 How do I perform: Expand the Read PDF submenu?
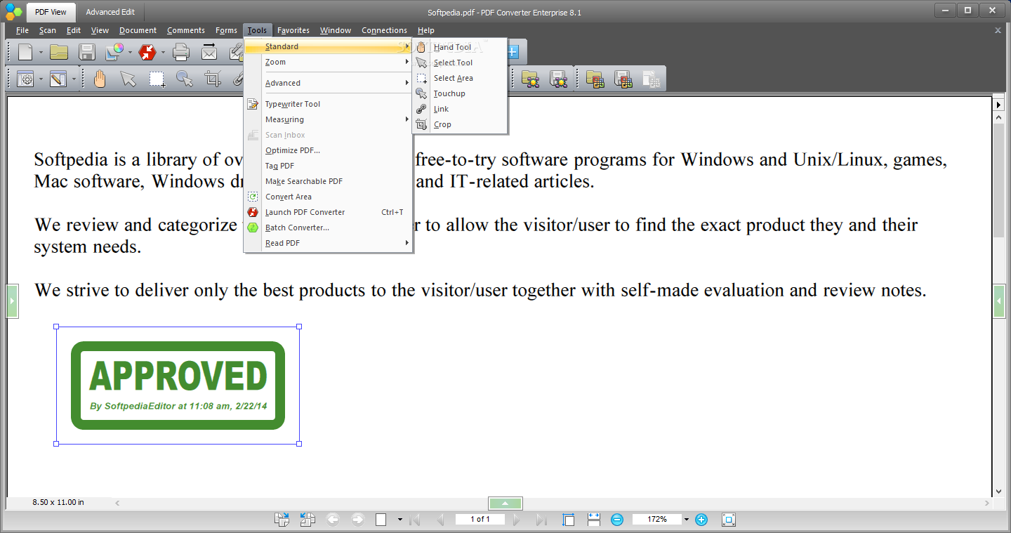point(328,243)
